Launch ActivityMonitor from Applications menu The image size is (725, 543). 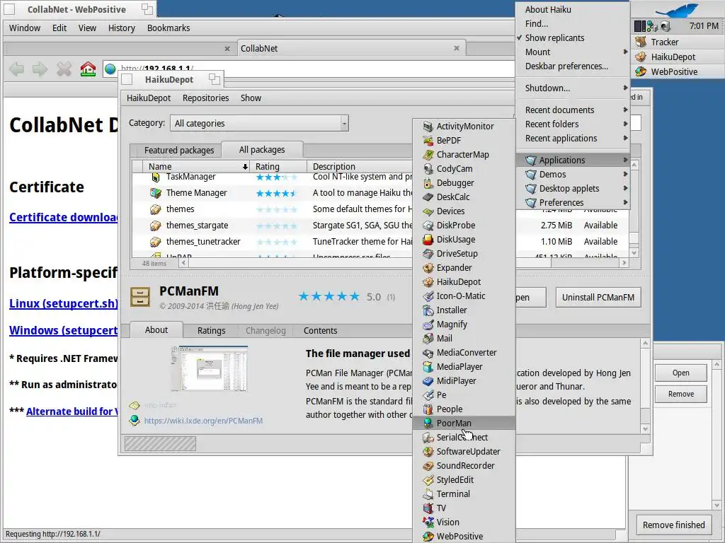464,126
